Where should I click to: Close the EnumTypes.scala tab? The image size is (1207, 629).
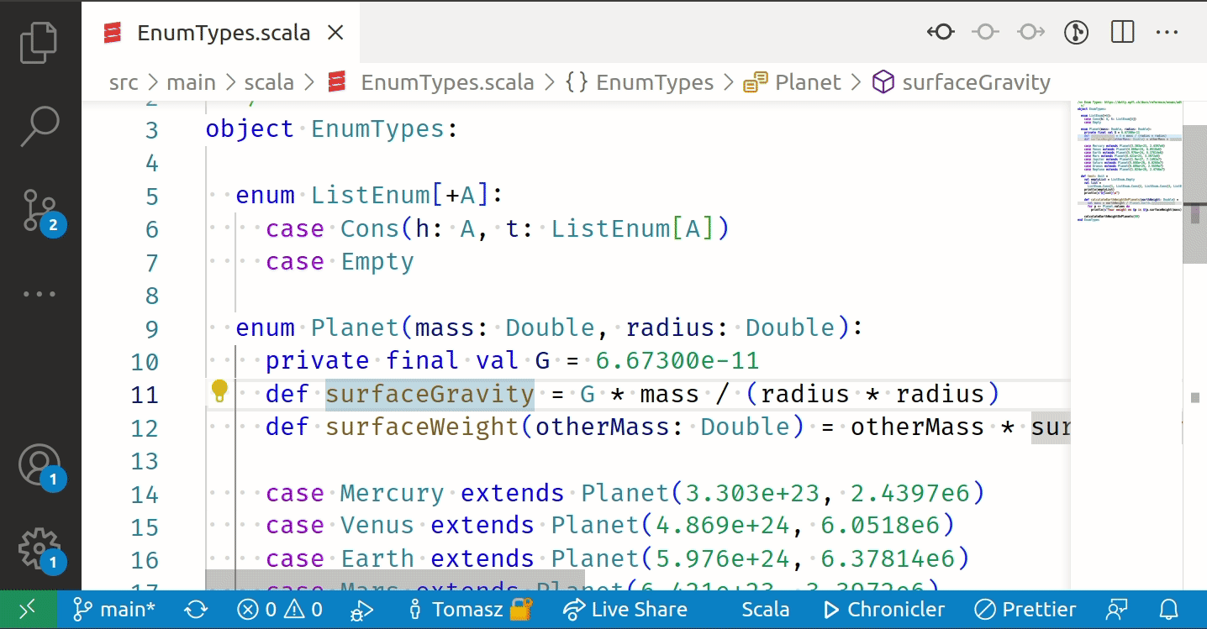[x=335, y=33]
